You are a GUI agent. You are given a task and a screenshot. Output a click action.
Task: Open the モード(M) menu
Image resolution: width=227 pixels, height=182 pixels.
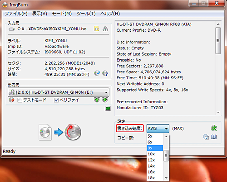click(x=62, y=14)
